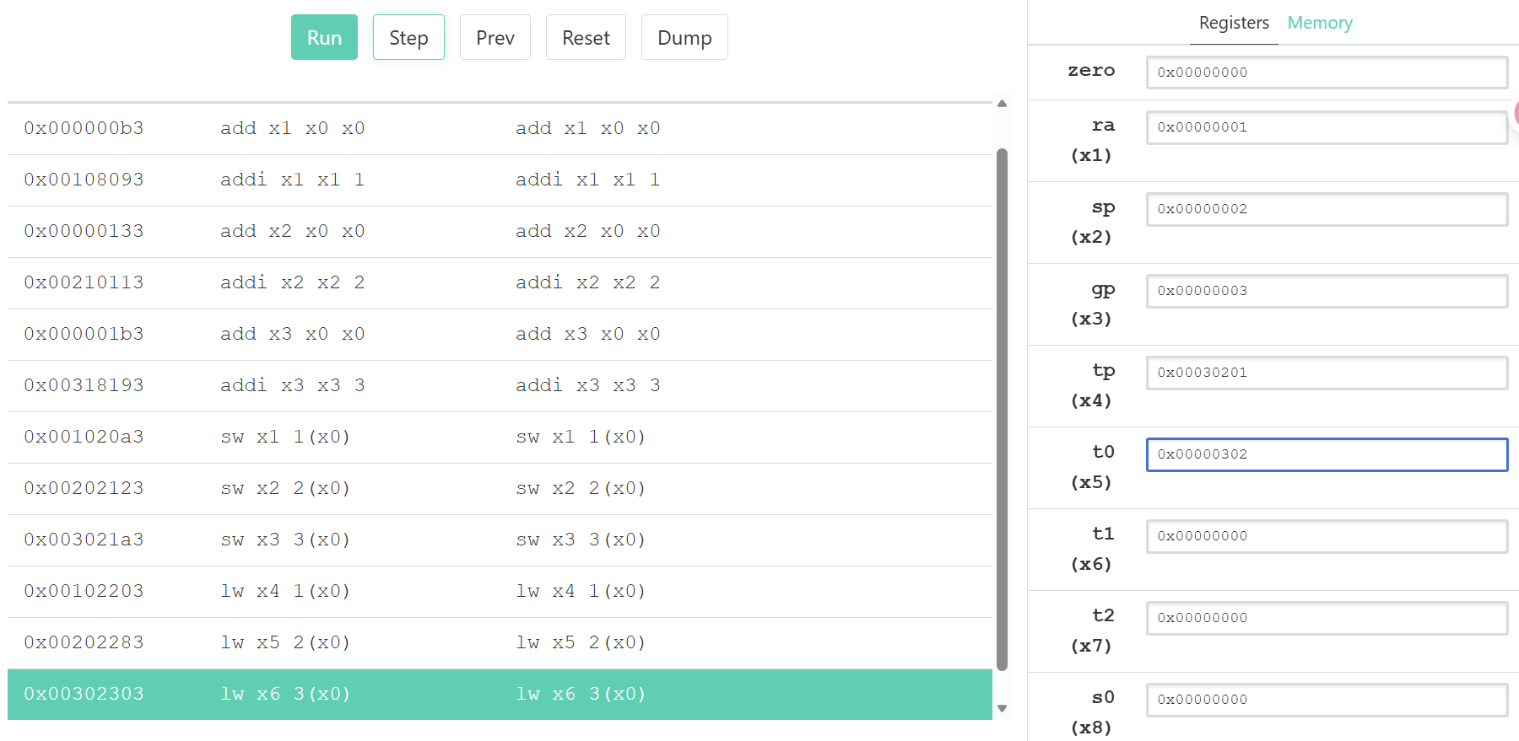Click the sp (x2) register field

point(1326,209)
